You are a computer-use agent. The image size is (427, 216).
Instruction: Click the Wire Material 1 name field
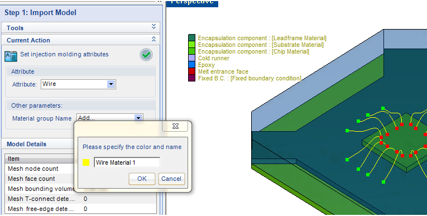(x=127, y=162)
